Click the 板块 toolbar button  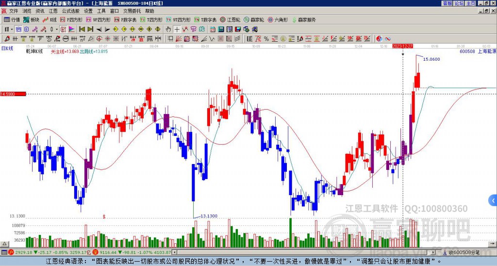point(31,19)
